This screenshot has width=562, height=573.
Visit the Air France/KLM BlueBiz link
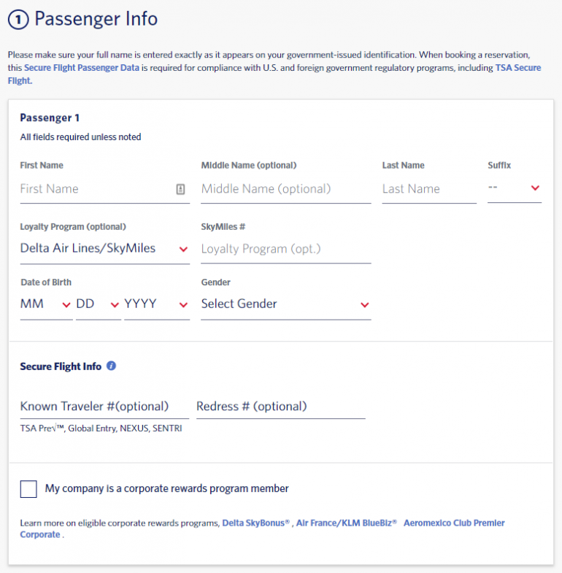pos(346,523)
